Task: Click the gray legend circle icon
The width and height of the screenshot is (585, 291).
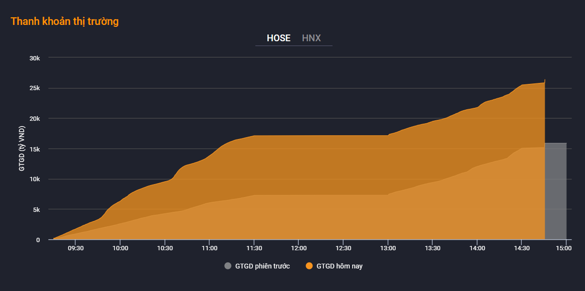Action: (x=228, y=266)
